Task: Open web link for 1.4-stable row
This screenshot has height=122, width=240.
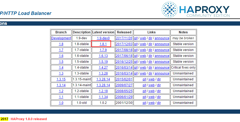Action: [x=143, y=68]
